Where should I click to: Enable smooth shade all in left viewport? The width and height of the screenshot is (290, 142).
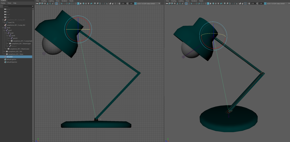(x=78, y=3)
